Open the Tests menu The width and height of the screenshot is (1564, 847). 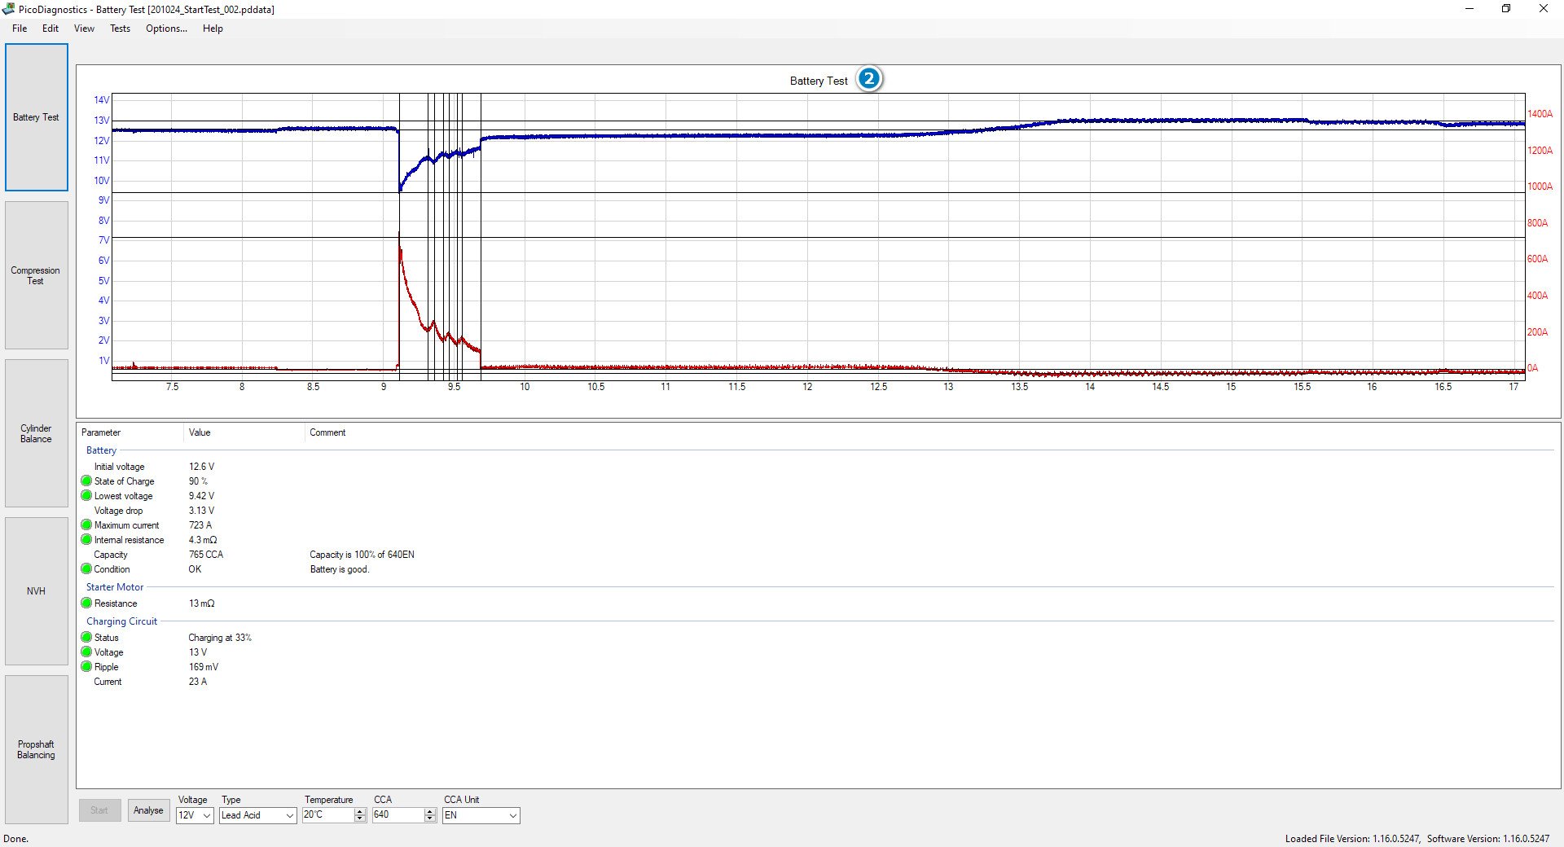click(x=120, y=29)
